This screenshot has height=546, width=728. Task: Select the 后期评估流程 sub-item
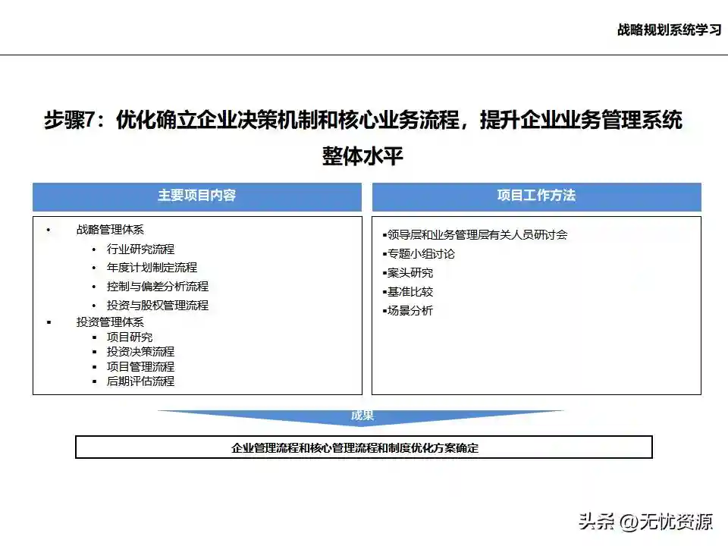140,381
